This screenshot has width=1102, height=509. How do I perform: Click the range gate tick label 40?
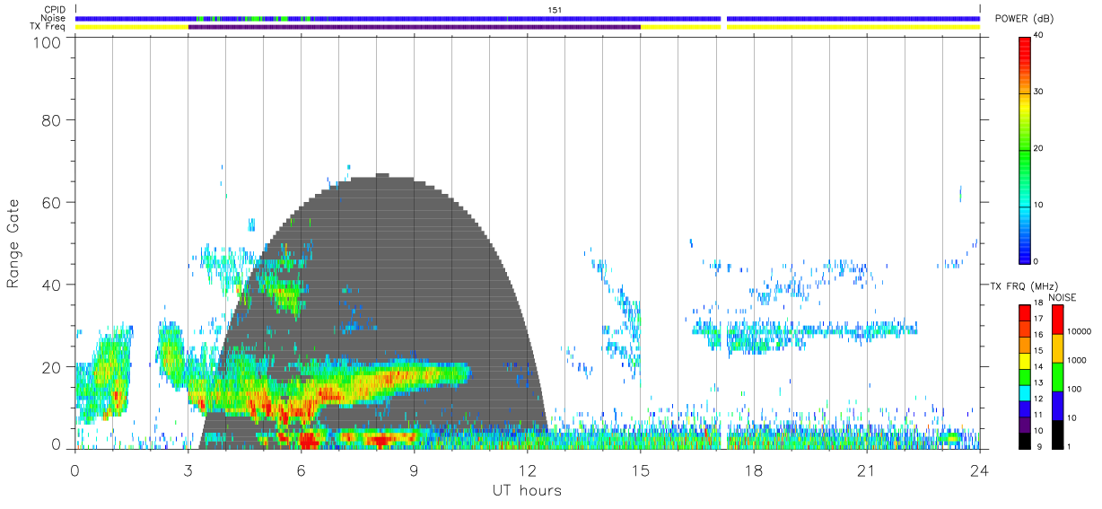click(50, 285)
